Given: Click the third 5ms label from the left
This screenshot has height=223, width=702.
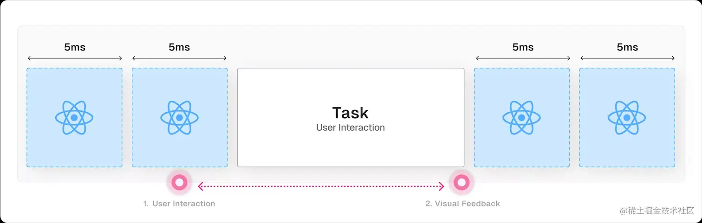Looking at the screenshot, I should pyautogui.click(x=523, y=47).
